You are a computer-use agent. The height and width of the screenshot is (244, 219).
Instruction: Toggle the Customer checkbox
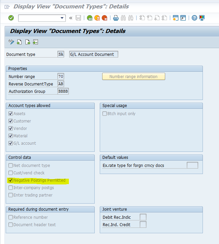[x=10, y=121]
